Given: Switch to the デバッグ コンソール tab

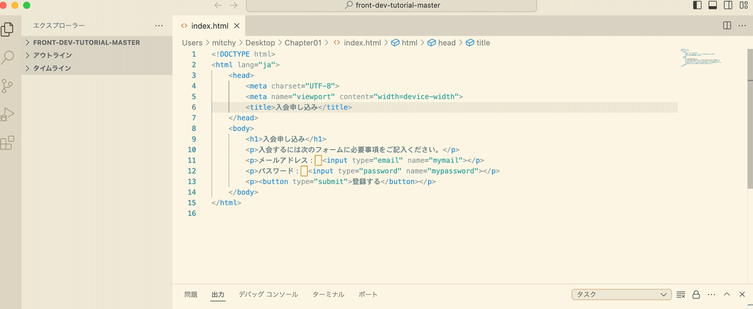Looking at the screenshot, I should (x=268, y=295).
